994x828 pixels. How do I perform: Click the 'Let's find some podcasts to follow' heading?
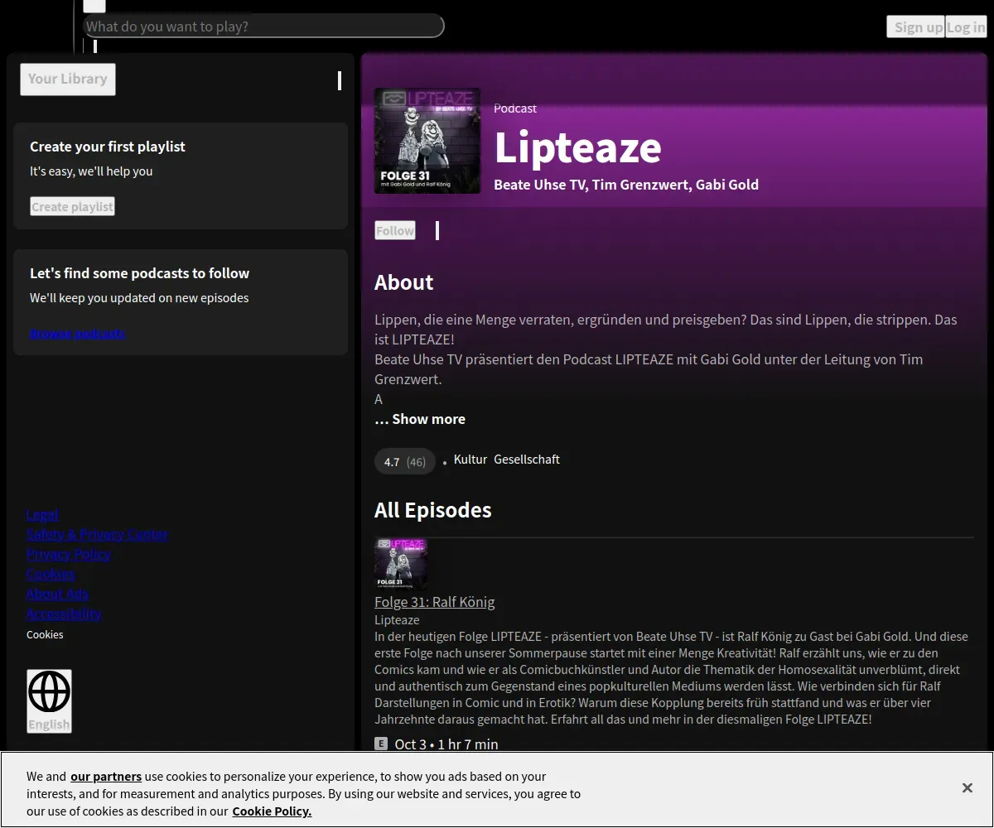point(139,273)
